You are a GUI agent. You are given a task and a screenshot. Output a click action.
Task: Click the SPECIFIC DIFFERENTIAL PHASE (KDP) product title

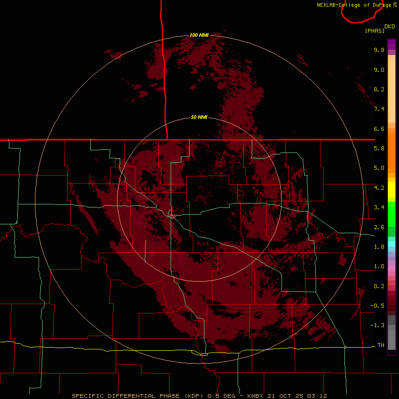click(x=138, y=396)
